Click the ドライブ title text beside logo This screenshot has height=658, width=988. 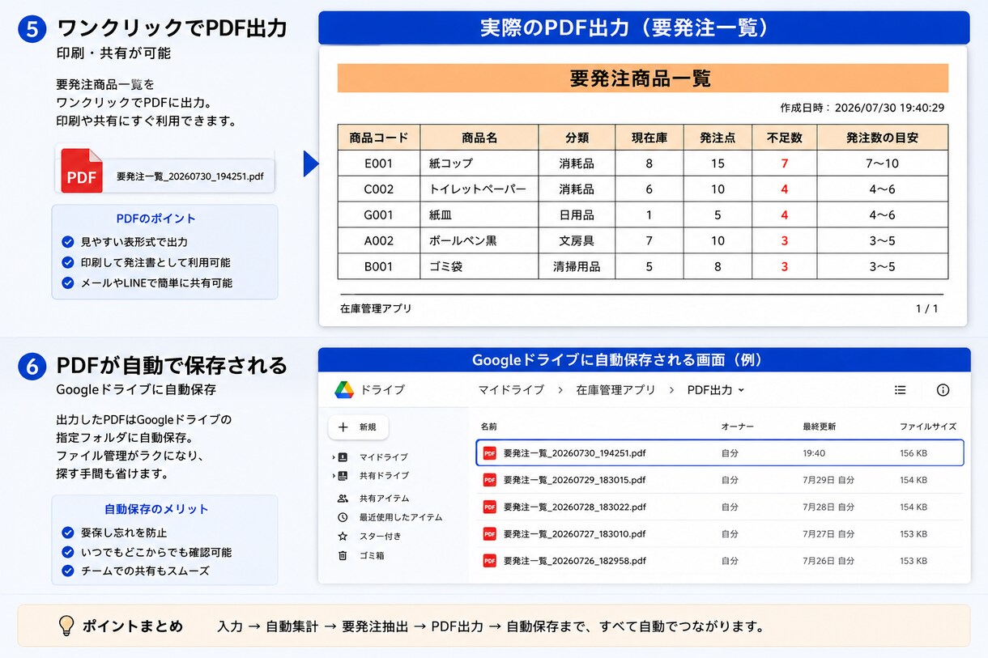[x=382, y=390]
